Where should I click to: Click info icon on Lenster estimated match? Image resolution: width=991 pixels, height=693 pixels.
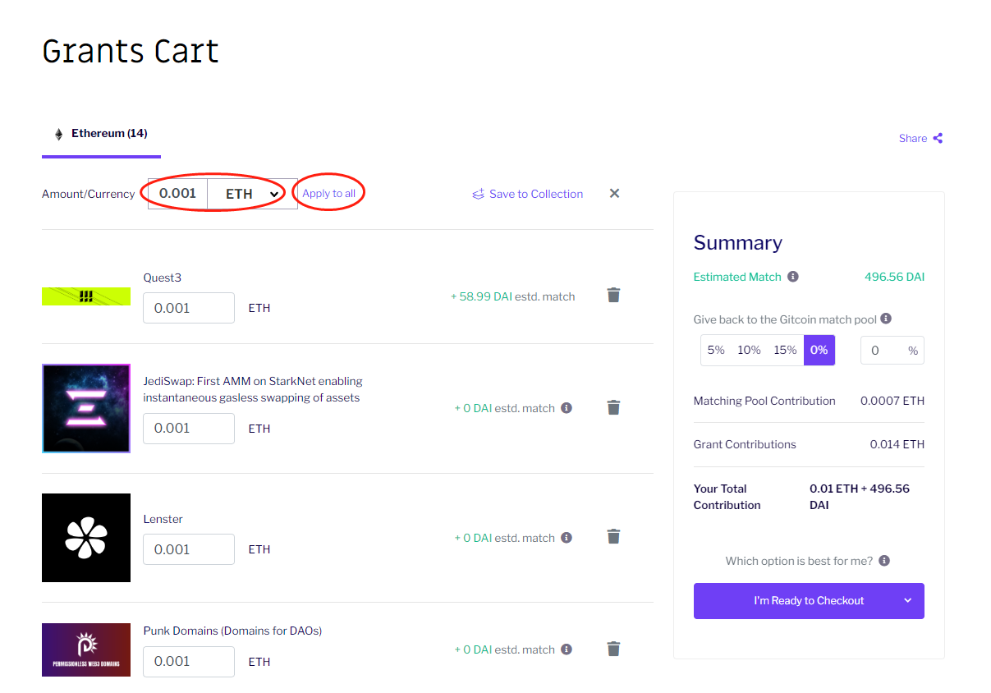(x=567, y=538)
